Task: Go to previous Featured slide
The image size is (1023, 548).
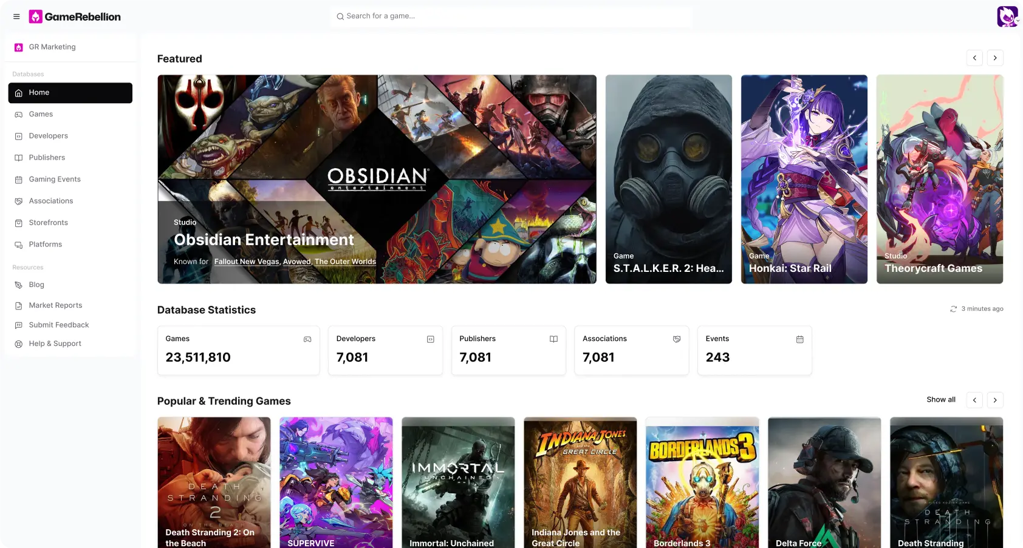Action: (974, 58)
